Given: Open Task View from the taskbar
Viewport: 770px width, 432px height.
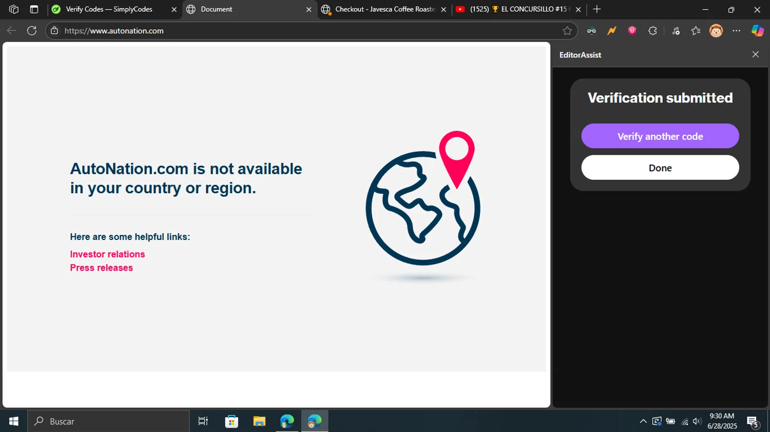Looking at the screenshot, I should (x=203, y=421).
